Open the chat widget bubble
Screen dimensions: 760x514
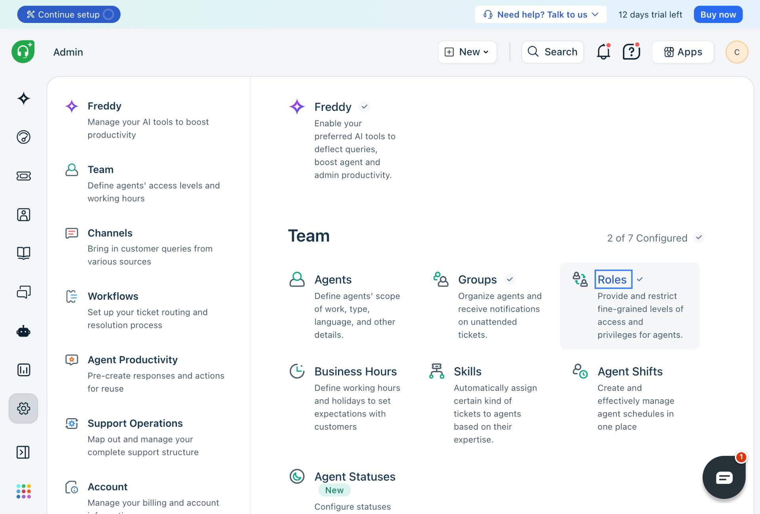tap(724, 477)
